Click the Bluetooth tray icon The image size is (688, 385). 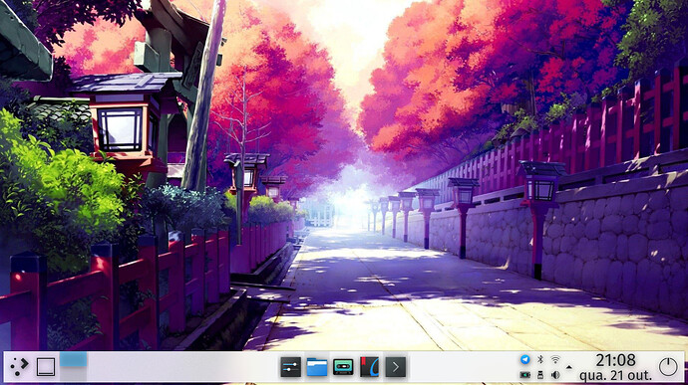(x=540, y=359)
